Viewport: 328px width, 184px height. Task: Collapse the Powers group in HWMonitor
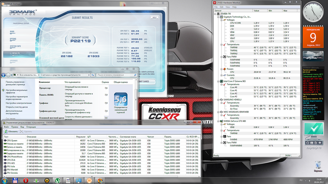pos(221,69)
